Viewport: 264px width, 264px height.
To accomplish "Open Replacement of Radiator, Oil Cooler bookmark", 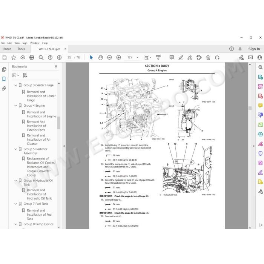I will (41, 167).
